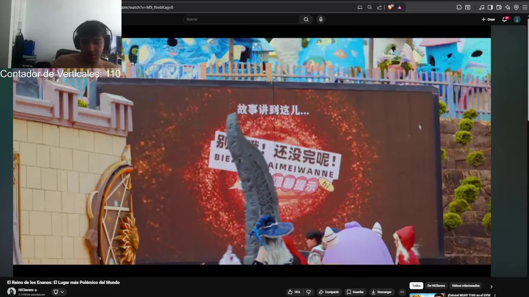
Task: Show more filter chips with right arrow
Action: pyautogui.click(x=491, y=286)
